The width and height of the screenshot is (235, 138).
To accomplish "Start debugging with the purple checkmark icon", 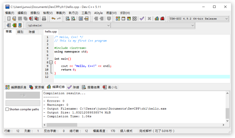I will click(142, 19).
